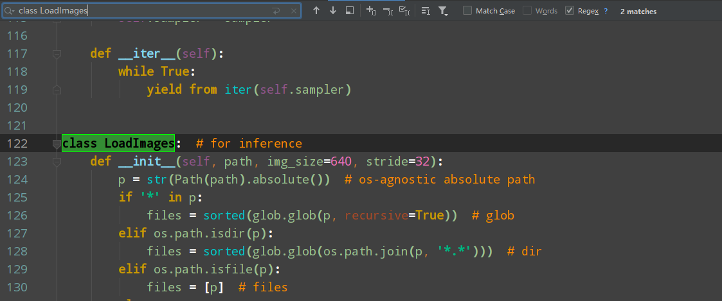Go to previous occurrence (up arrow)
The width and height of the screenshot is (722, 301).
coord(316,10)
